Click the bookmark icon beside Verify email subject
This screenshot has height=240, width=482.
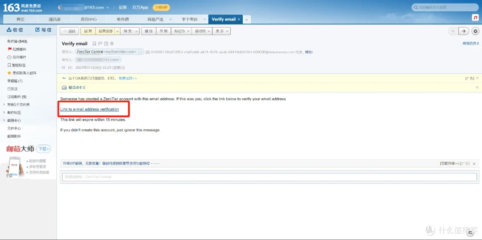(94, 44)
